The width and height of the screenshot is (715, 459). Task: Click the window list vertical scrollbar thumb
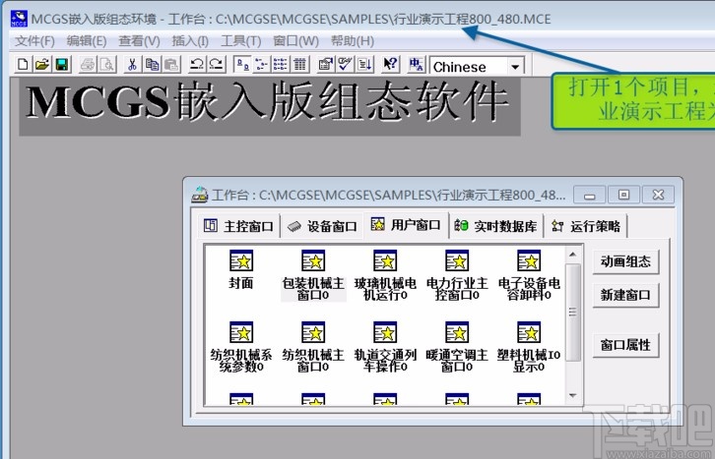pos(573,313)
